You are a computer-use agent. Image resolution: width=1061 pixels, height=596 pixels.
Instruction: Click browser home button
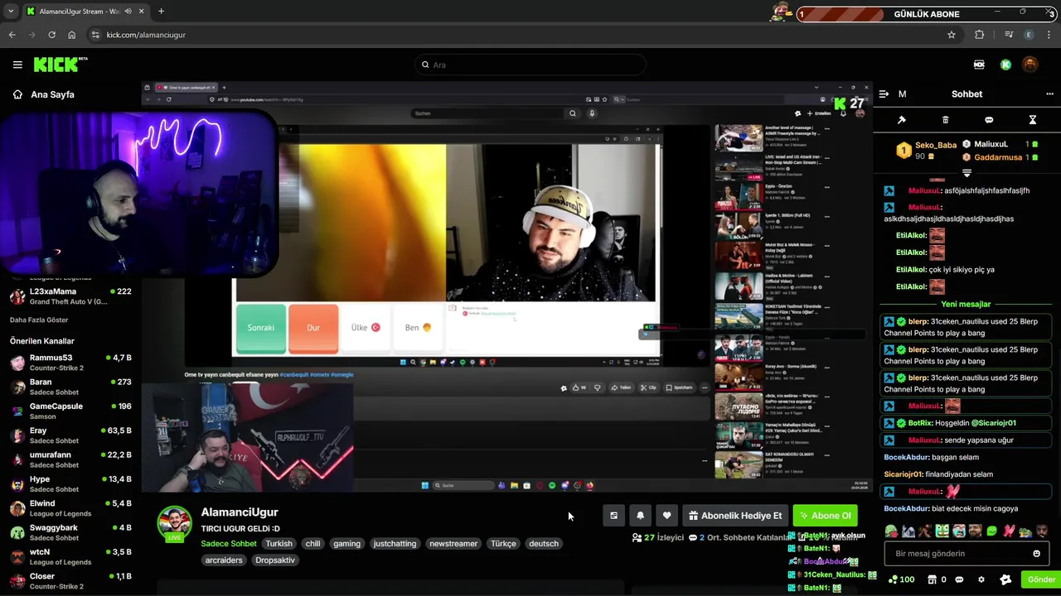[x=71, y=35]
